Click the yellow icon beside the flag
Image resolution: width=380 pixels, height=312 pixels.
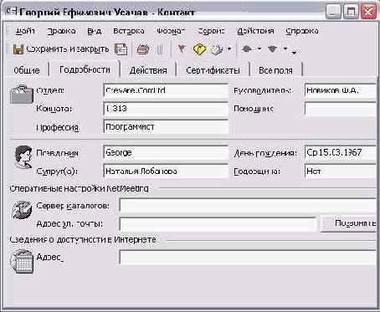[199, 49]
